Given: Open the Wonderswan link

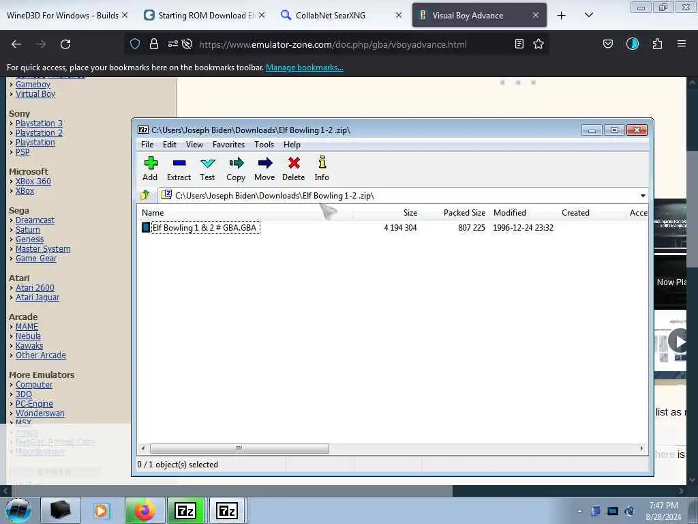Looking at the screenshot, I should click(x=40, y=413).
